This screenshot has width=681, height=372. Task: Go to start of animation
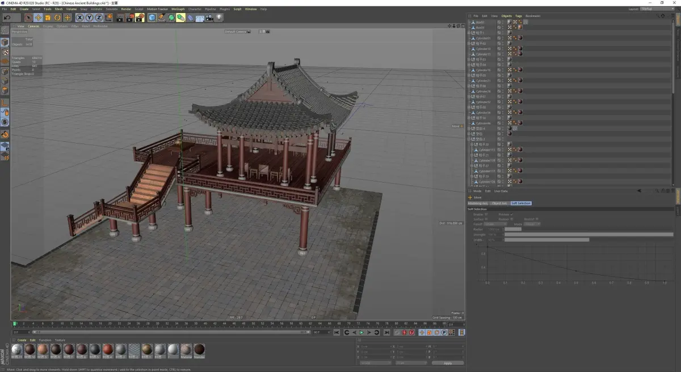pyautogui.click(x=338, y=333)
